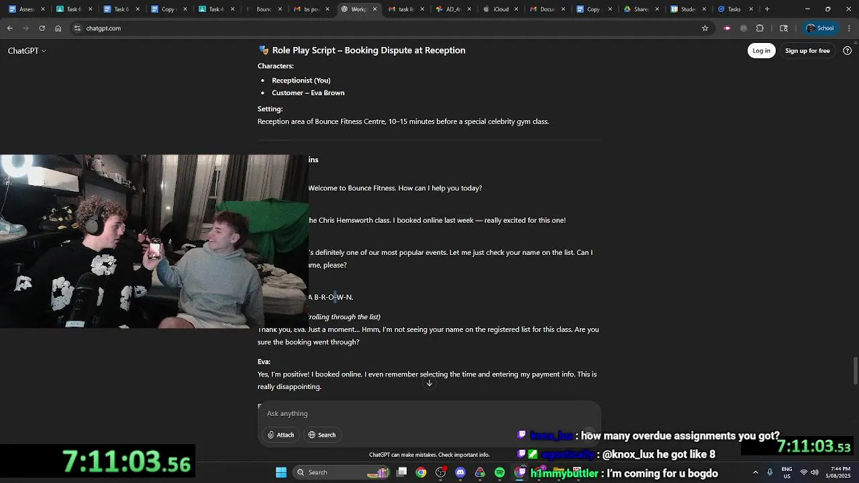This screenshot has height=483, width=859.
Task: Open the browser home page button
Action: click(x=58, y=28)
